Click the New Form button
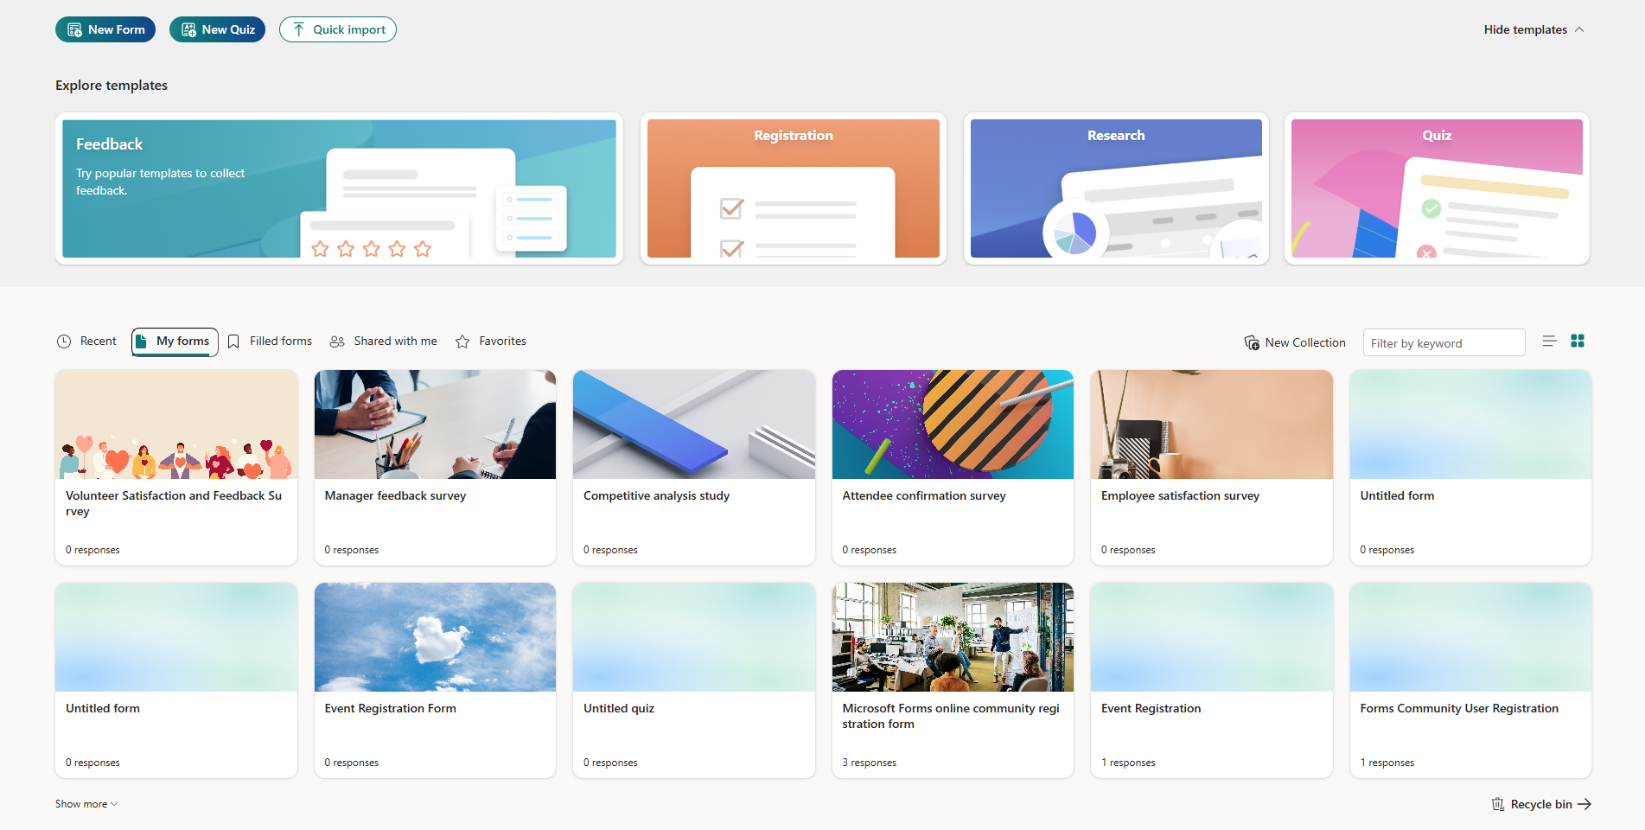The image size is (1645, 830). [105, 29]
